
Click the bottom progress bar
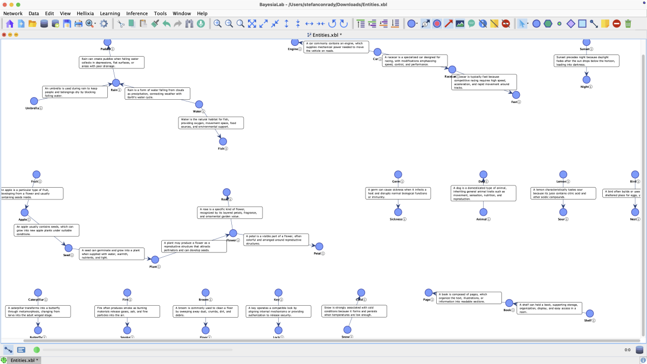point(137,350)
